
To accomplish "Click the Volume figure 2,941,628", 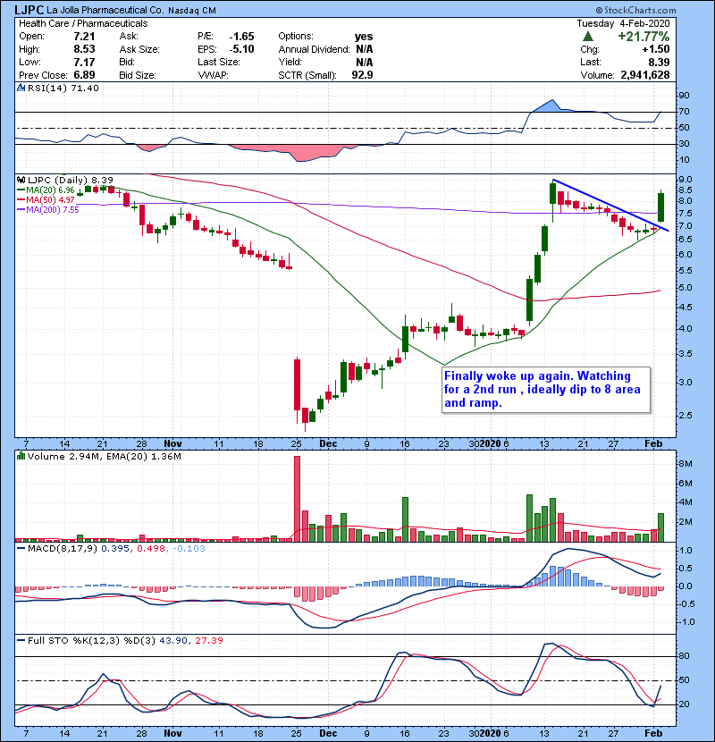I will [645, 75].
